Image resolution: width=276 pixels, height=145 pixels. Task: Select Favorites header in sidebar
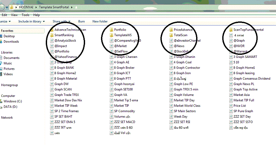tap(7, 31)
